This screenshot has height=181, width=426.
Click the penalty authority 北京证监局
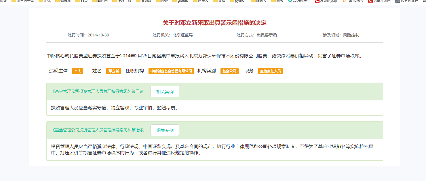[x=183, y=35]
